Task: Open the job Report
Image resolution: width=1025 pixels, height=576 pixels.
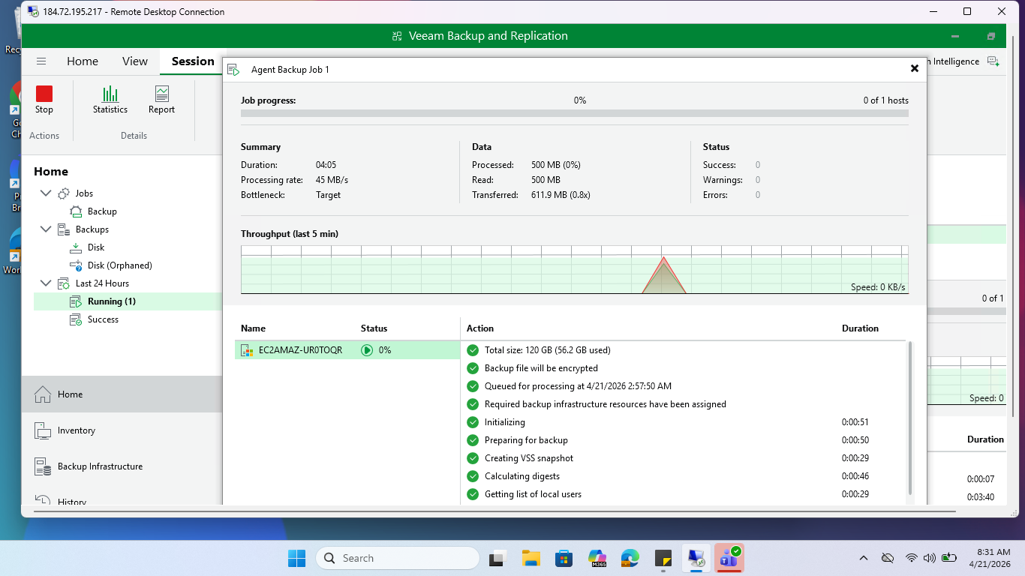Action: coord(161,100)
